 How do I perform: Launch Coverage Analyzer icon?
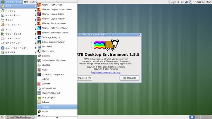pyautogui.click(x=39, y=37)
